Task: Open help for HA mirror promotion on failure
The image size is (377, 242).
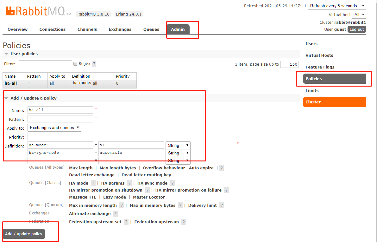Action: click(x=226, y=190)
